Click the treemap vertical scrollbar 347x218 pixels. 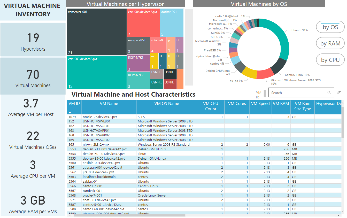pyautogui.click(x=189, y=47)
